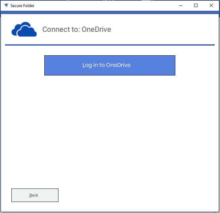
Task: Click the Secure Folder app icon in title bar
Action: [6, 5]
